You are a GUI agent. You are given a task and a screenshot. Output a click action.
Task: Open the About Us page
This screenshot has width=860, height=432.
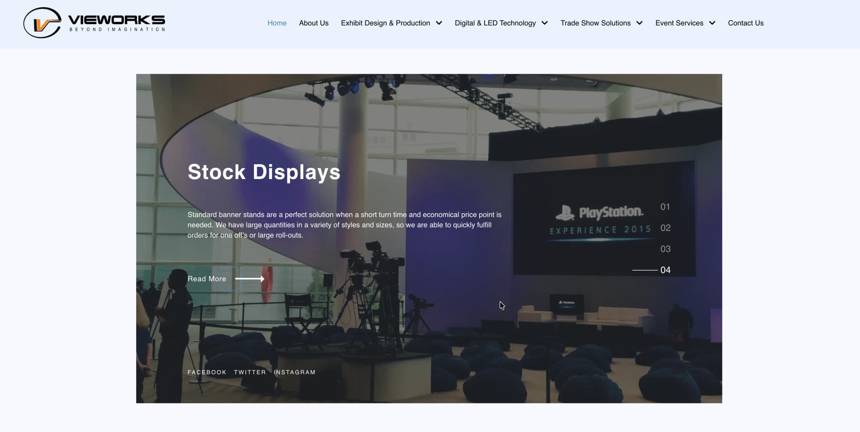click(x=314, y=23)
